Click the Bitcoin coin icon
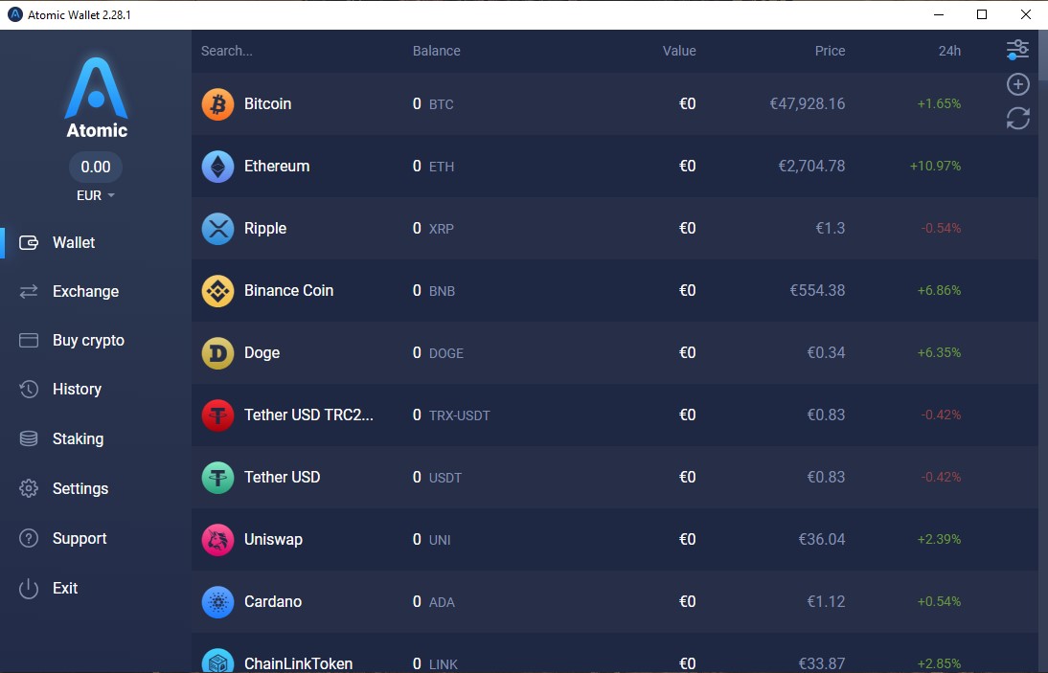Image resolution: width=1048 pixels, height=673 pixels. (x=217, y=104)
